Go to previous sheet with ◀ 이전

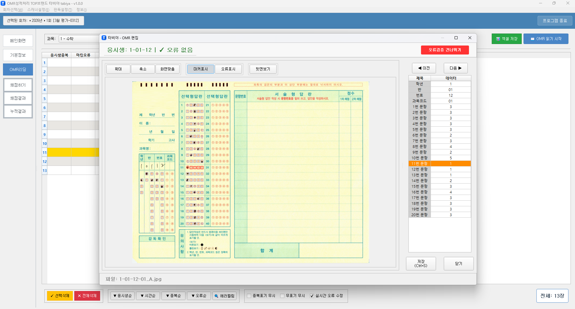[x=424, y=68]
